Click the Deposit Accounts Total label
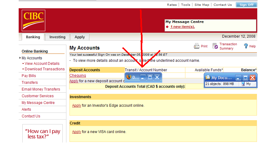Screen dimensions: 275x148 pos(145,87)
